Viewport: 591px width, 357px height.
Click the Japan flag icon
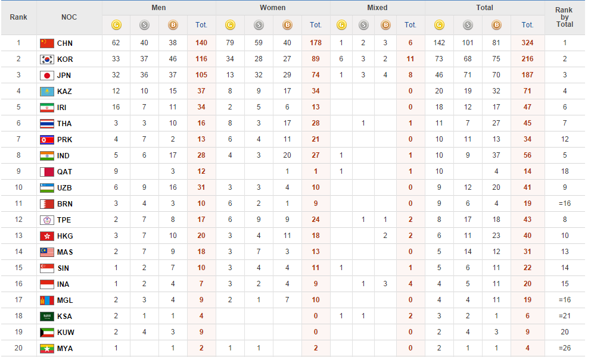[x=46, y=75]
